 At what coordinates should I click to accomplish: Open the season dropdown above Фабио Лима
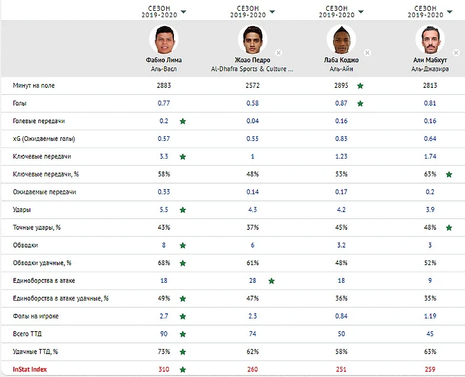pyautogui.click(x=183, y=11)
